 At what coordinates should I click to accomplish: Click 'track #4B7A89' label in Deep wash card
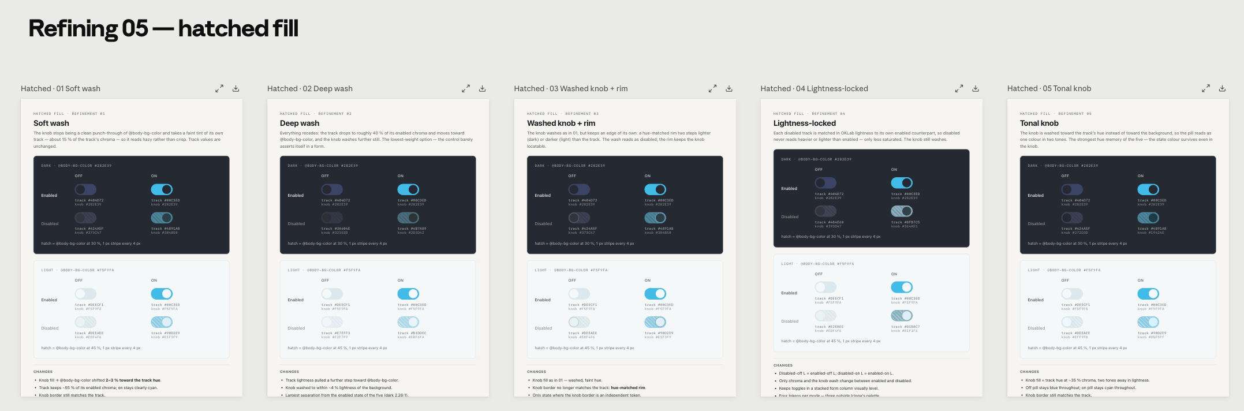pos(412,229)
